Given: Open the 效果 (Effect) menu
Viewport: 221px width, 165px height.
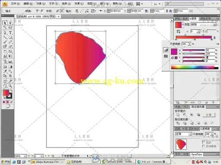Looking at the screenshot, I should point(79,4).
